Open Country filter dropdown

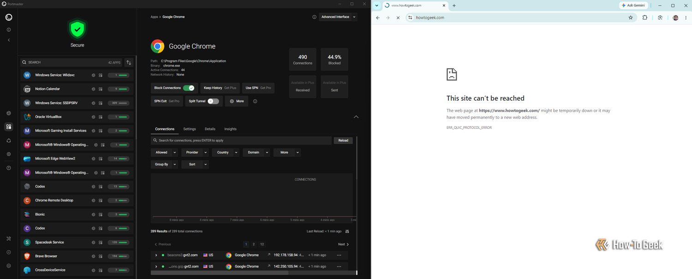(x=226, y=152)
